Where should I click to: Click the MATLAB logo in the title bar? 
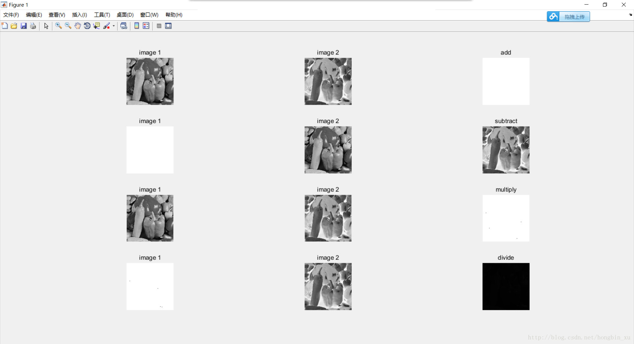pos(4,5)
